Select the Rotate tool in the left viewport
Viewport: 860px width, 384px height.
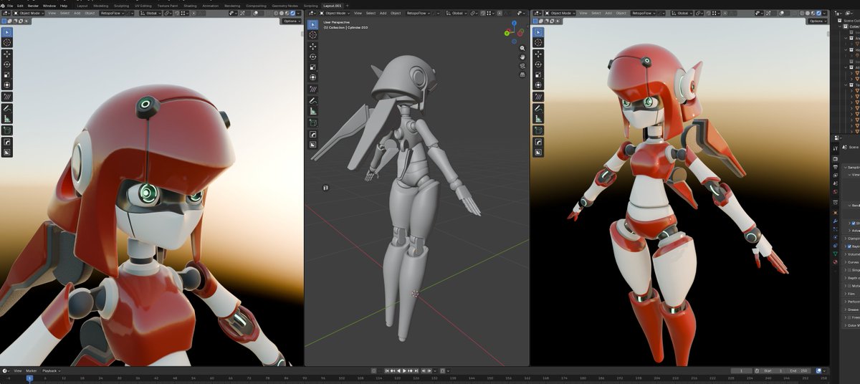(7, 64)
